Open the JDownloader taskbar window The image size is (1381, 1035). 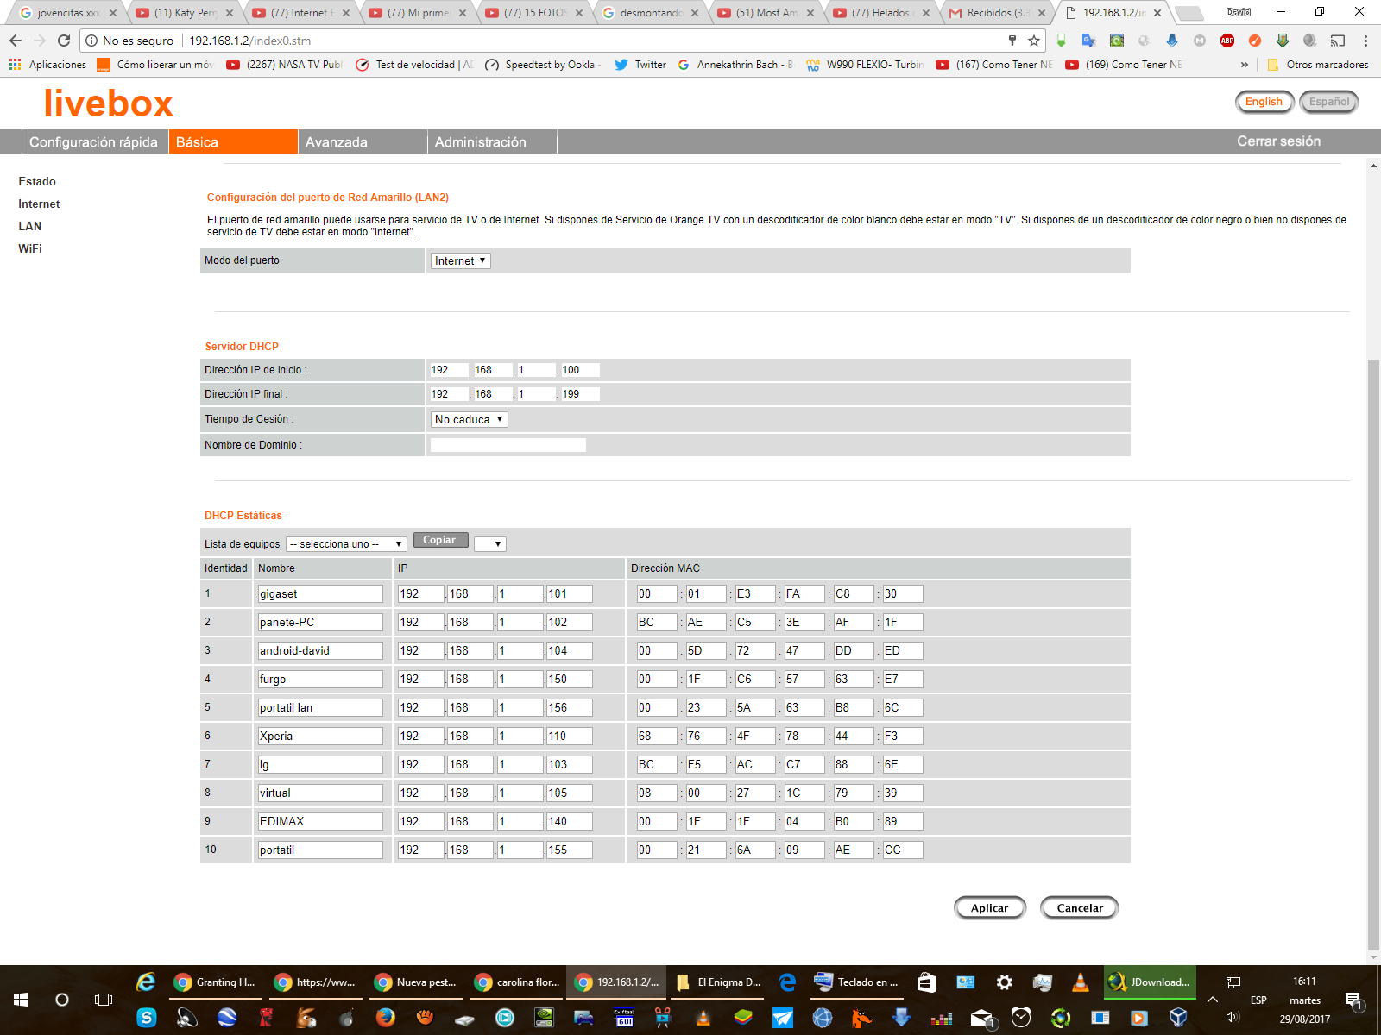(1150, 982)
